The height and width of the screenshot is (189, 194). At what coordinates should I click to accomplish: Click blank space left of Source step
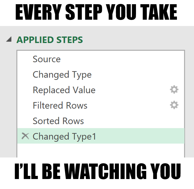[x=25, y=59]
